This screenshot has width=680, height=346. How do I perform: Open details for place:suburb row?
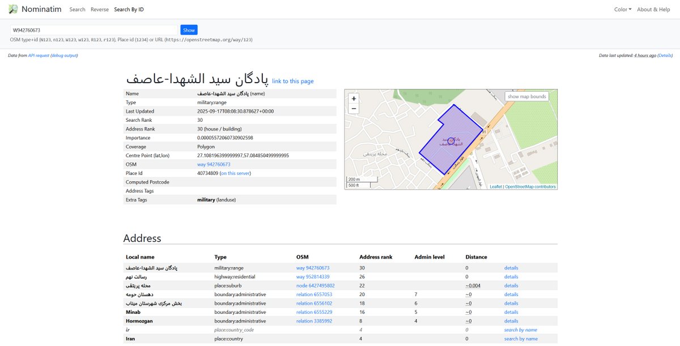[x=511, y=285]
